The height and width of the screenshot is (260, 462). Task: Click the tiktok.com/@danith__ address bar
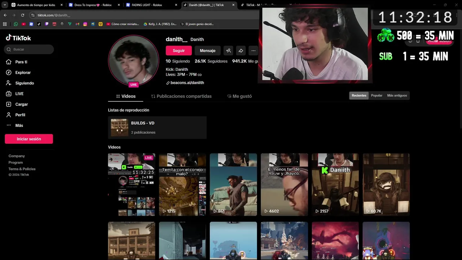click(144, 15)
